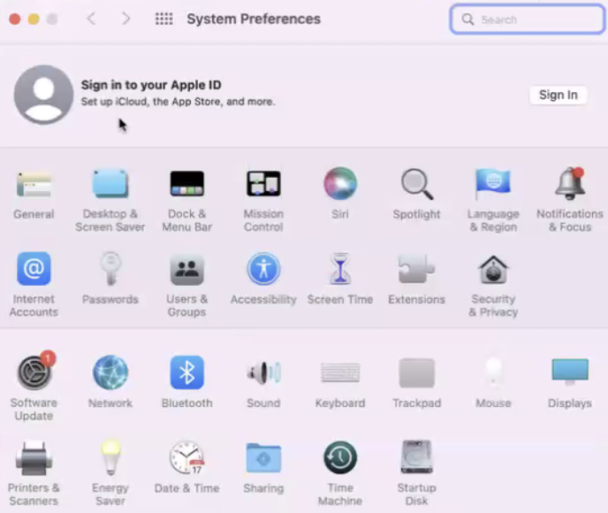Screen dimensions: 608x513
Task: Go forward with the right chevron
Action: [125, 19]
